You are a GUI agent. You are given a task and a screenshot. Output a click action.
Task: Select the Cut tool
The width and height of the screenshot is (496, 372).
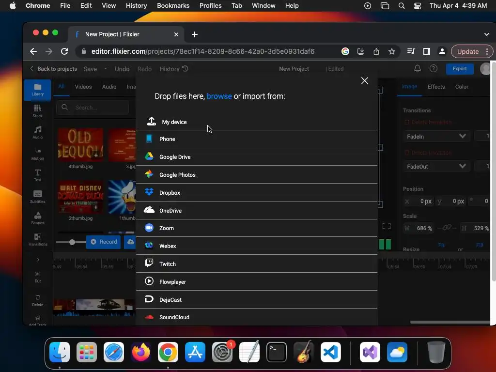37,277
